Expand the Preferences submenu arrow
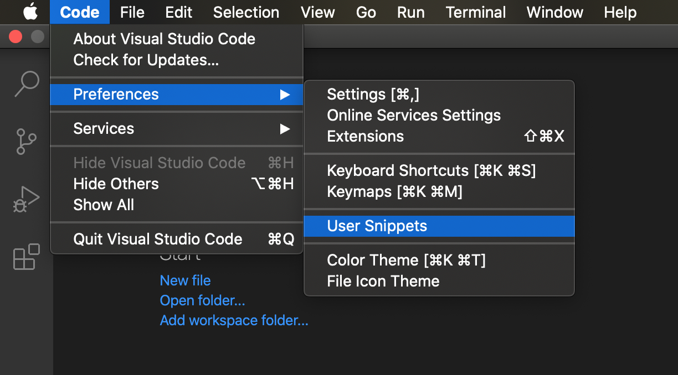678x375 pixels. [285, 94]
